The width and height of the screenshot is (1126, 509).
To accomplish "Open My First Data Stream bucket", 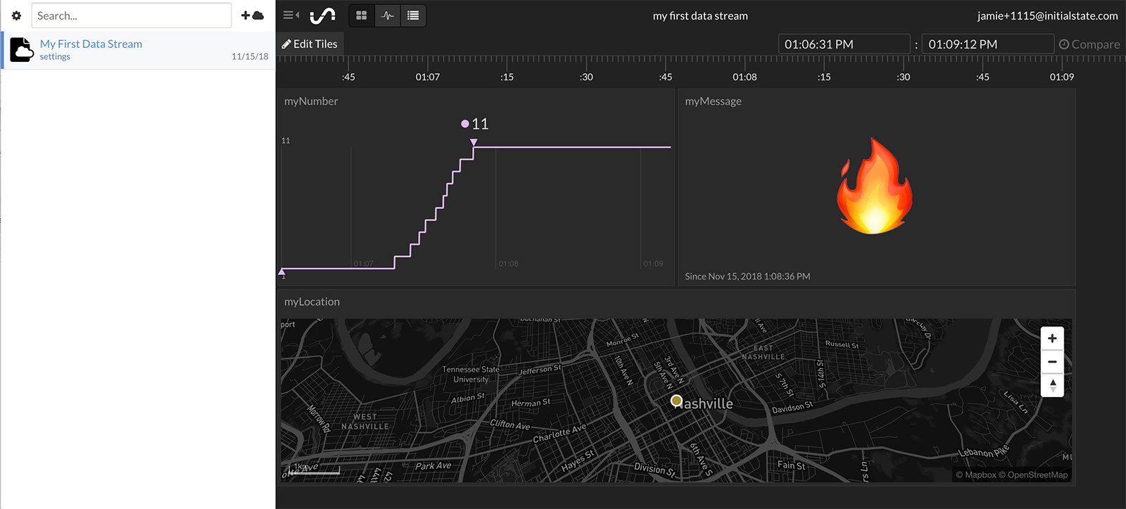I will coord(91,44).
